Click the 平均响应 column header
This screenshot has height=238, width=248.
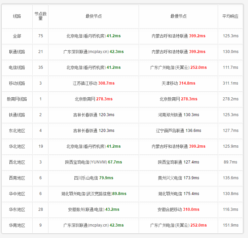click(230, 16)
